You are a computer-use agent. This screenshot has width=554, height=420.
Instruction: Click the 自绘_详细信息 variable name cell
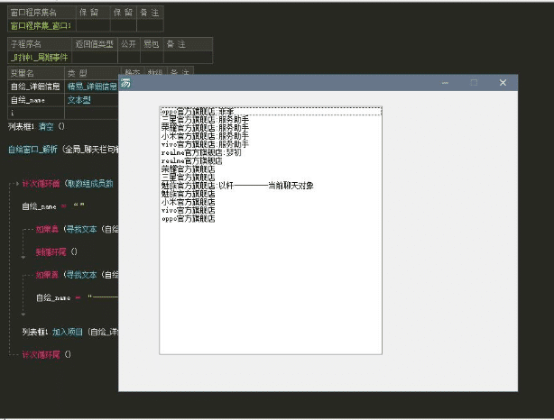pyautogui.click(x=36, y=87)
